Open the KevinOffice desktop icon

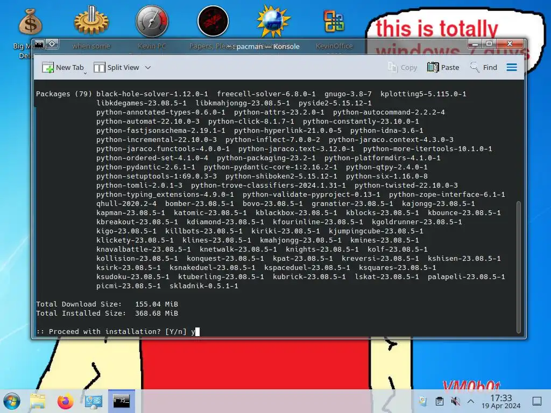(x=334, y=21)
